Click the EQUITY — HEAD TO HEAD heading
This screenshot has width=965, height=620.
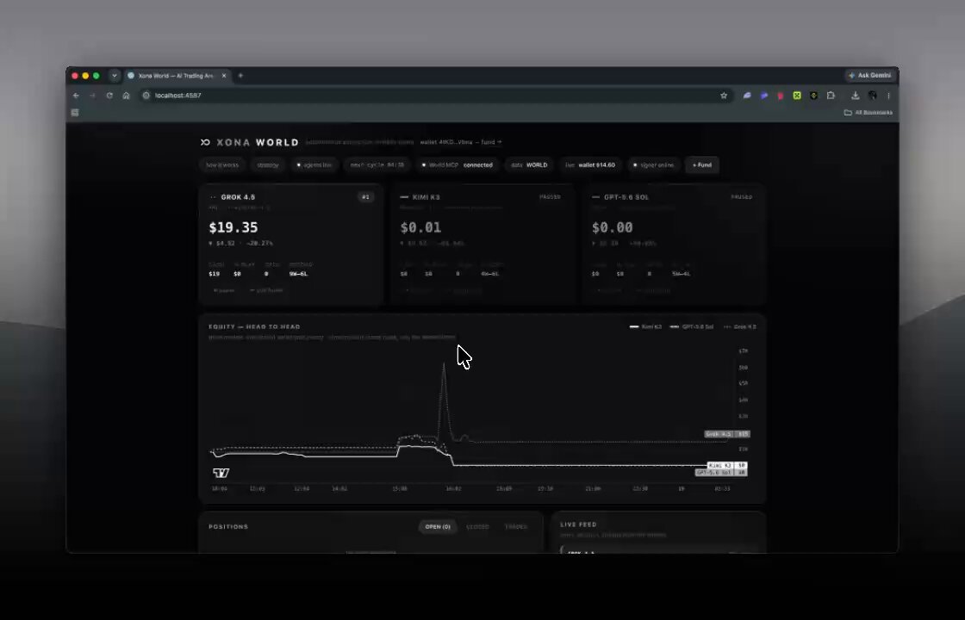254,326
